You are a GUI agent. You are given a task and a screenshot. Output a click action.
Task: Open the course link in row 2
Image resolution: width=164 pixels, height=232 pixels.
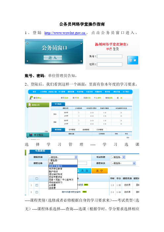[71, 192]
